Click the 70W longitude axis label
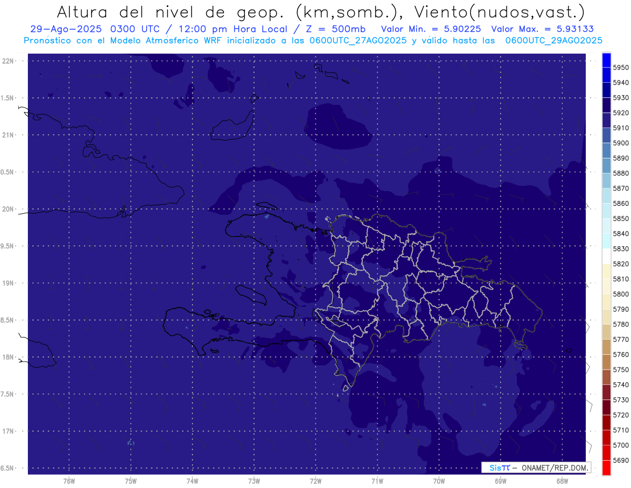 (x=439, y=481)
